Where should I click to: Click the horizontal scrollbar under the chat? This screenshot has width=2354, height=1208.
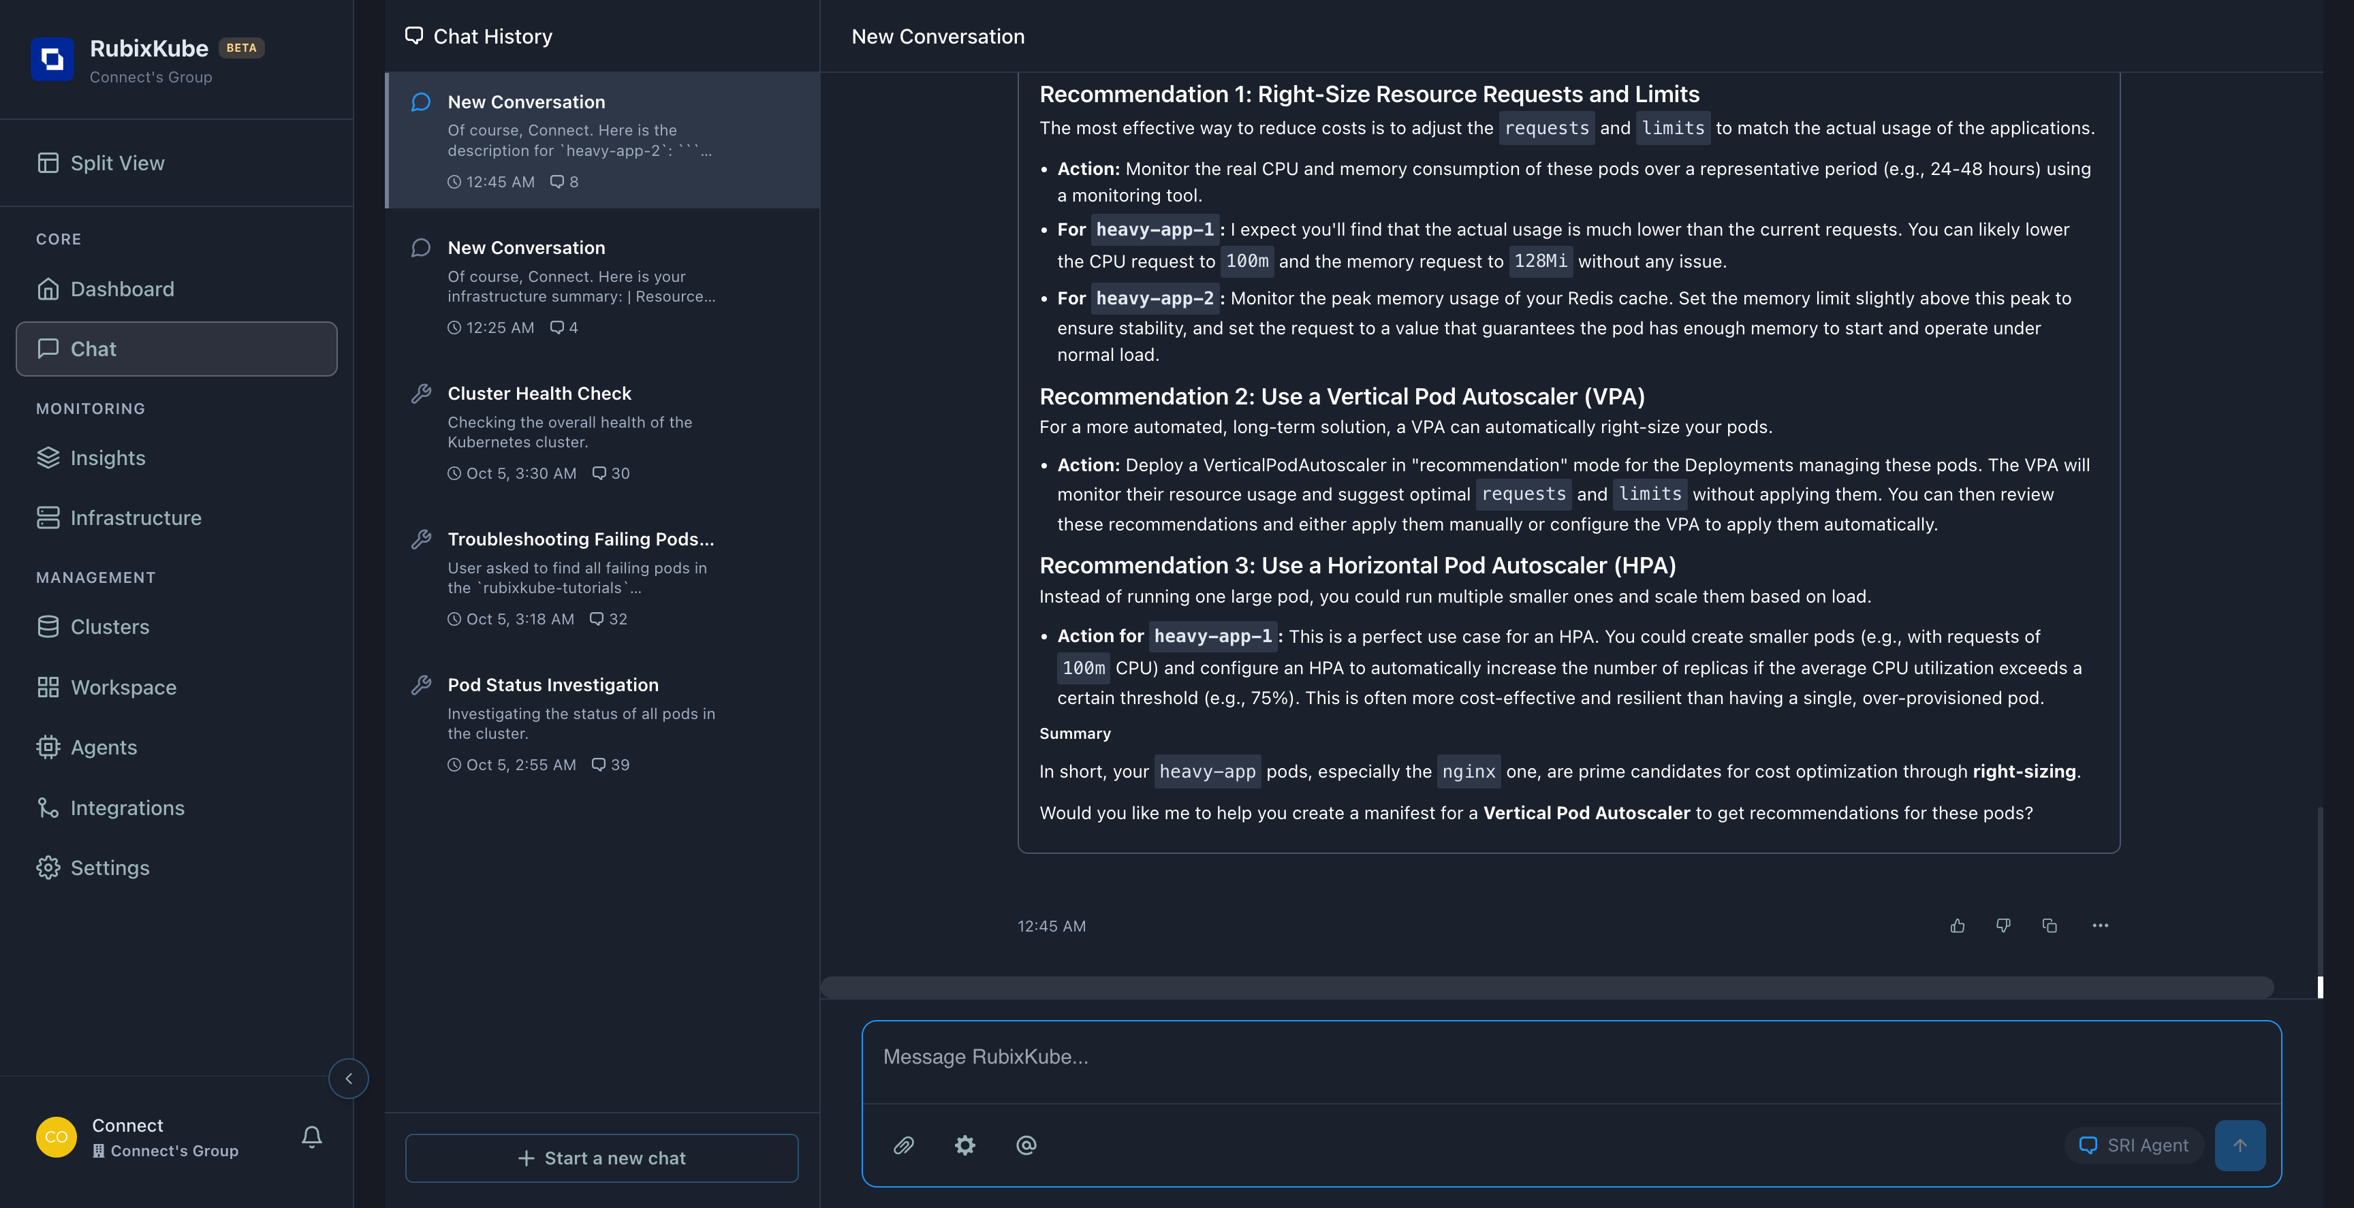click(1546, 987)
